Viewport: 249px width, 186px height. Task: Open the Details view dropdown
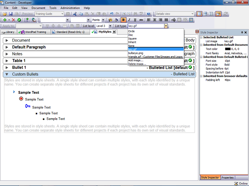point(192,14)
